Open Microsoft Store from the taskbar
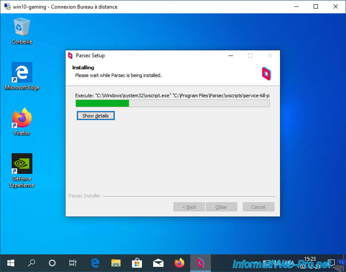Image resolution: width=346 pixels, height=272 pixels. (x=137, y=263)
